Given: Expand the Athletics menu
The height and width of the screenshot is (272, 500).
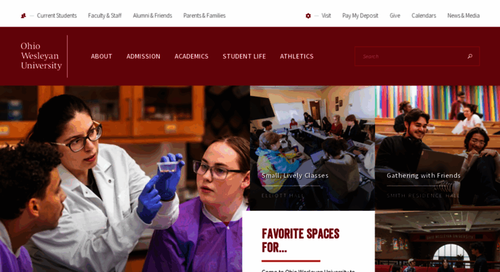Looking at the screenshot, I should (297, 57).
